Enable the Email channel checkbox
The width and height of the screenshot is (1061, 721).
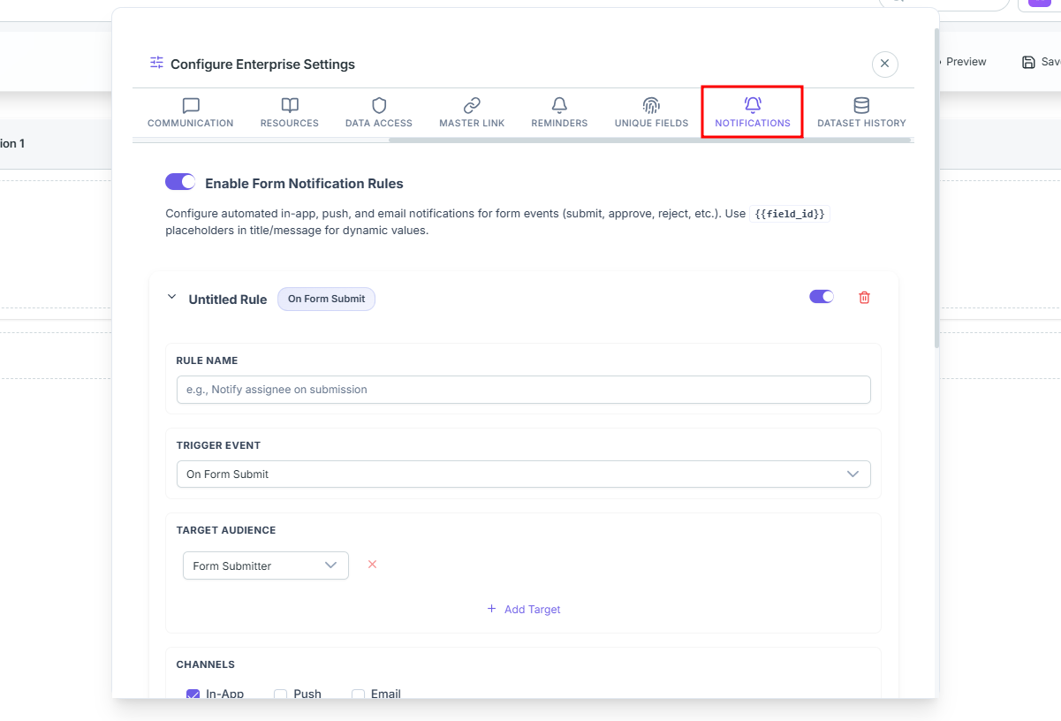[x=359, y=694]
